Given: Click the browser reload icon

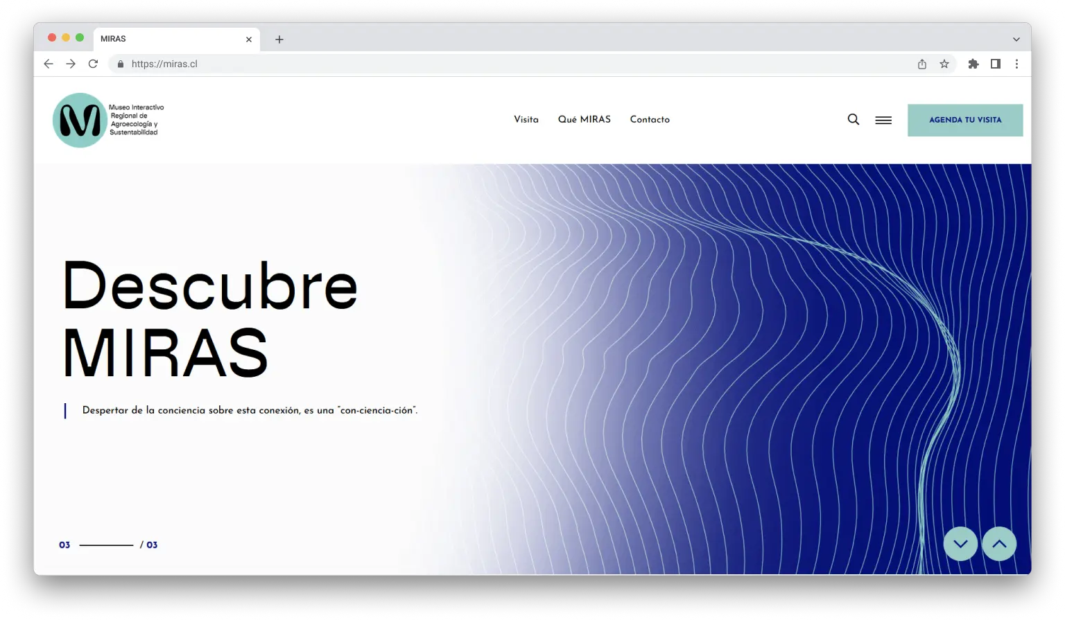Looking at the screenshot, I should tap(93, 64).
